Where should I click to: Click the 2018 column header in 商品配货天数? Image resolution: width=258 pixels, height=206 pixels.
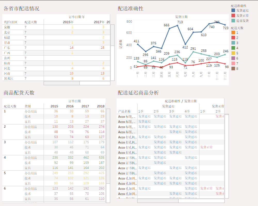[x=101, y=106]
